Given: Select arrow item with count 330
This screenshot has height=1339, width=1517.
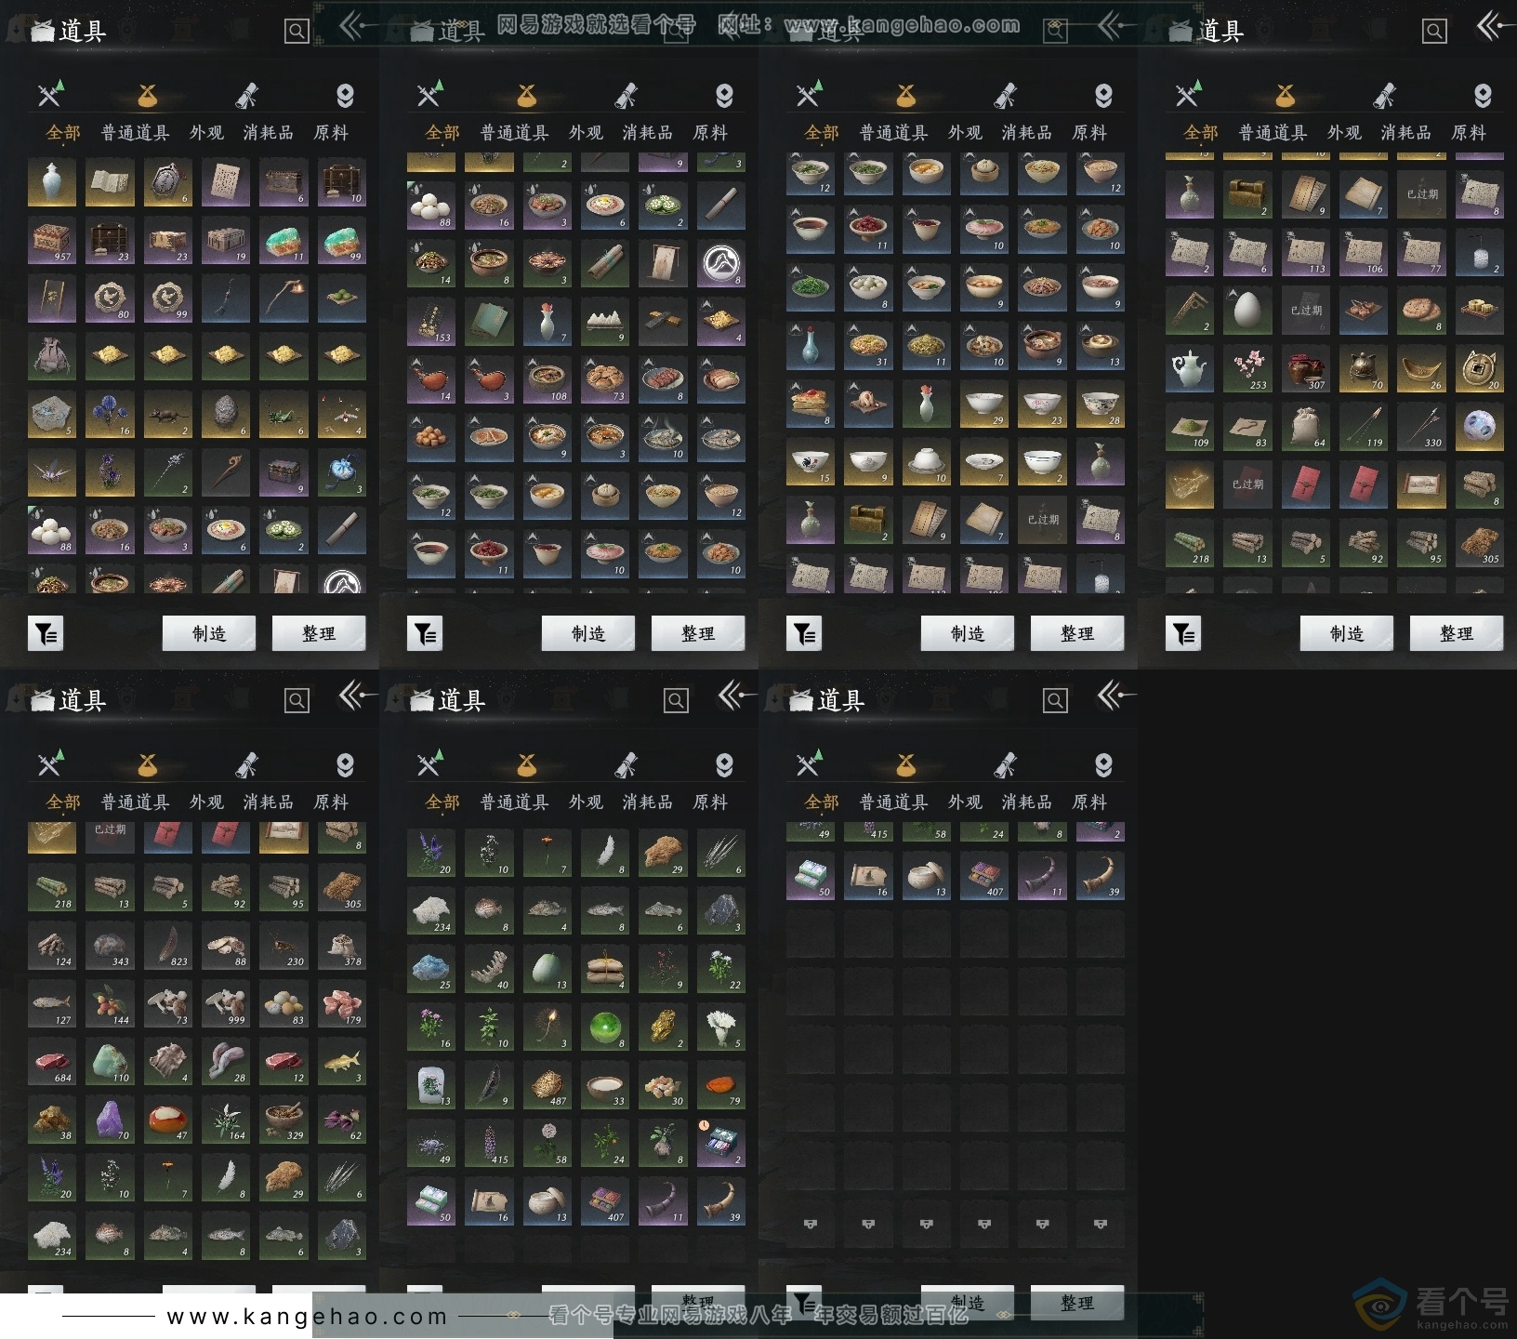Looking at the screenshot, I should [x=1420, y=427].
